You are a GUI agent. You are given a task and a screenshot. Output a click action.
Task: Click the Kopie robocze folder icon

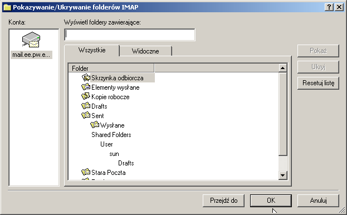[86, 96]
